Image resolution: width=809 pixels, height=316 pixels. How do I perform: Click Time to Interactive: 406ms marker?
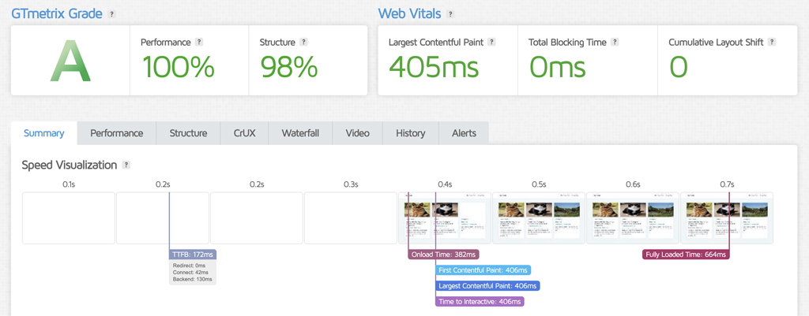pyautogui.click(x=480, y=302)
